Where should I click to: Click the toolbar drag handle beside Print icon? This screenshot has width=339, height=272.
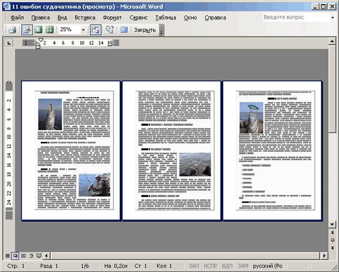[6, 29]
